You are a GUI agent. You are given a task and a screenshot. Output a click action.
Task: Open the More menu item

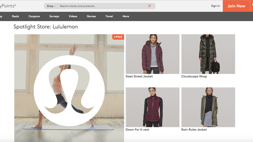coord(126,16)
